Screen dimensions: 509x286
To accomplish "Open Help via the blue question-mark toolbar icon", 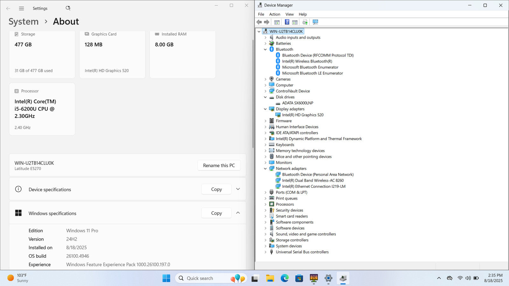I will 287,22.
